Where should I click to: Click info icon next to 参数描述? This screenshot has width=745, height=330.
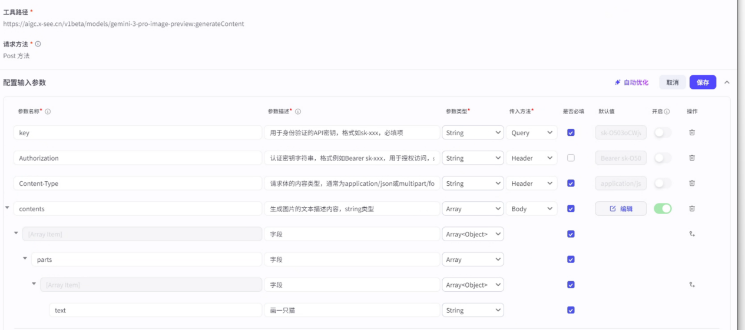pyautogui.click(x=298, y=111)
